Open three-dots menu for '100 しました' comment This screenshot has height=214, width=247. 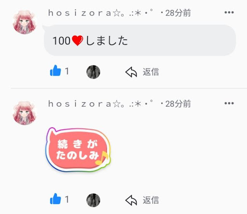(229, 13)
